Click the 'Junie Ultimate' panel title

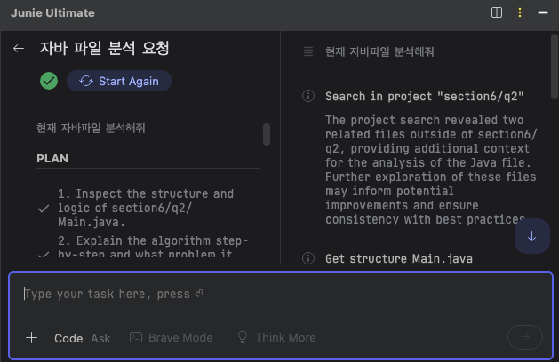tap(52, 12)
